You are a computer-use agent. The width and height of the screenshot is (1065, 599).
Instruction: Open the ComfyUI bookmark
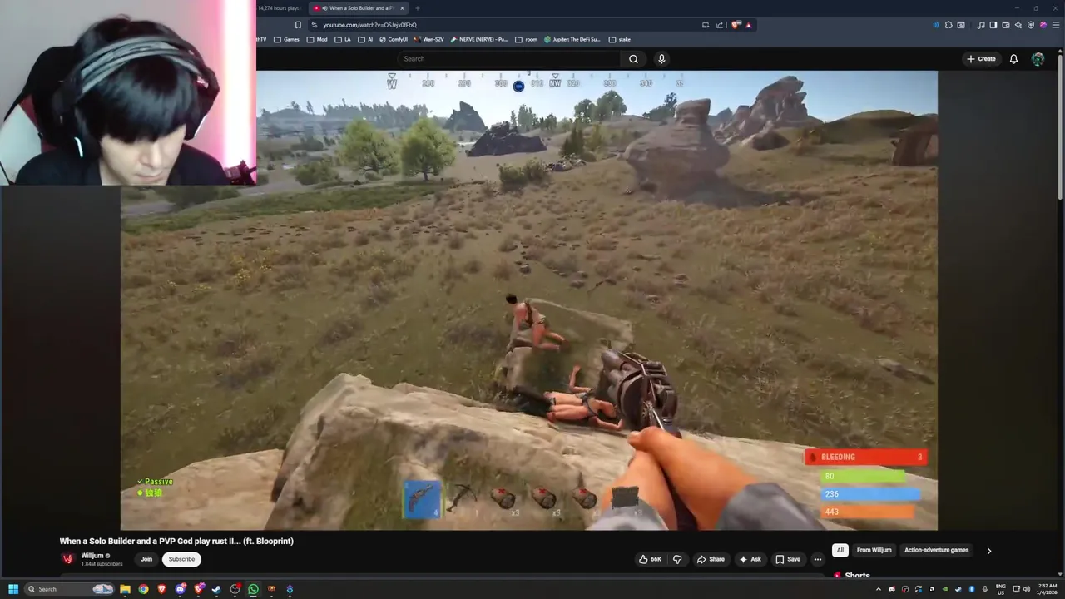tap(394, 39)
